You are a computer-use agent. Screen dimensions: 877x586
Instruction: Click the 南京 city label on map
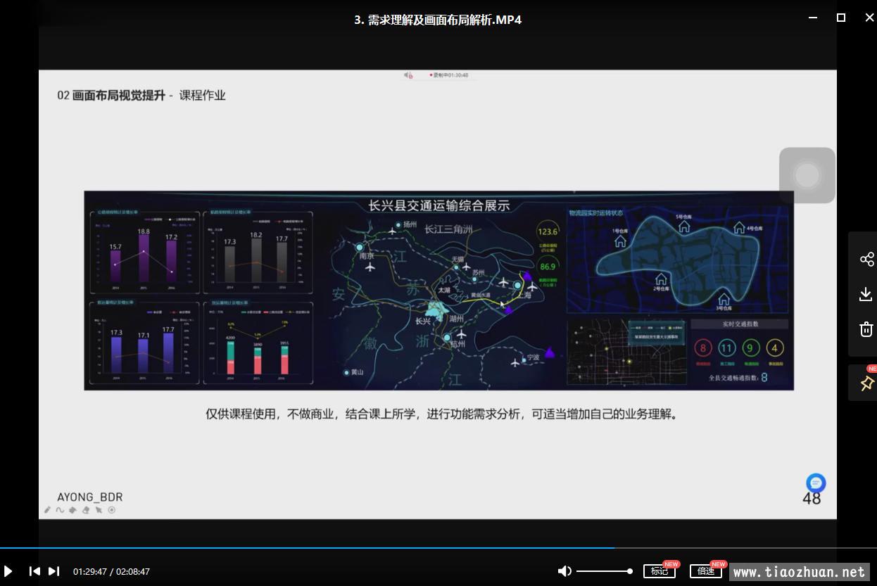[367, 257]
